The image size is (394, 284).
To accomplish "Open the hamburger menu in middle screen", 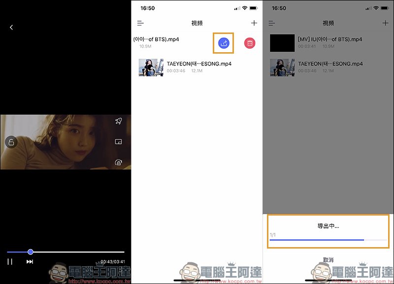I will click(140, 23).
